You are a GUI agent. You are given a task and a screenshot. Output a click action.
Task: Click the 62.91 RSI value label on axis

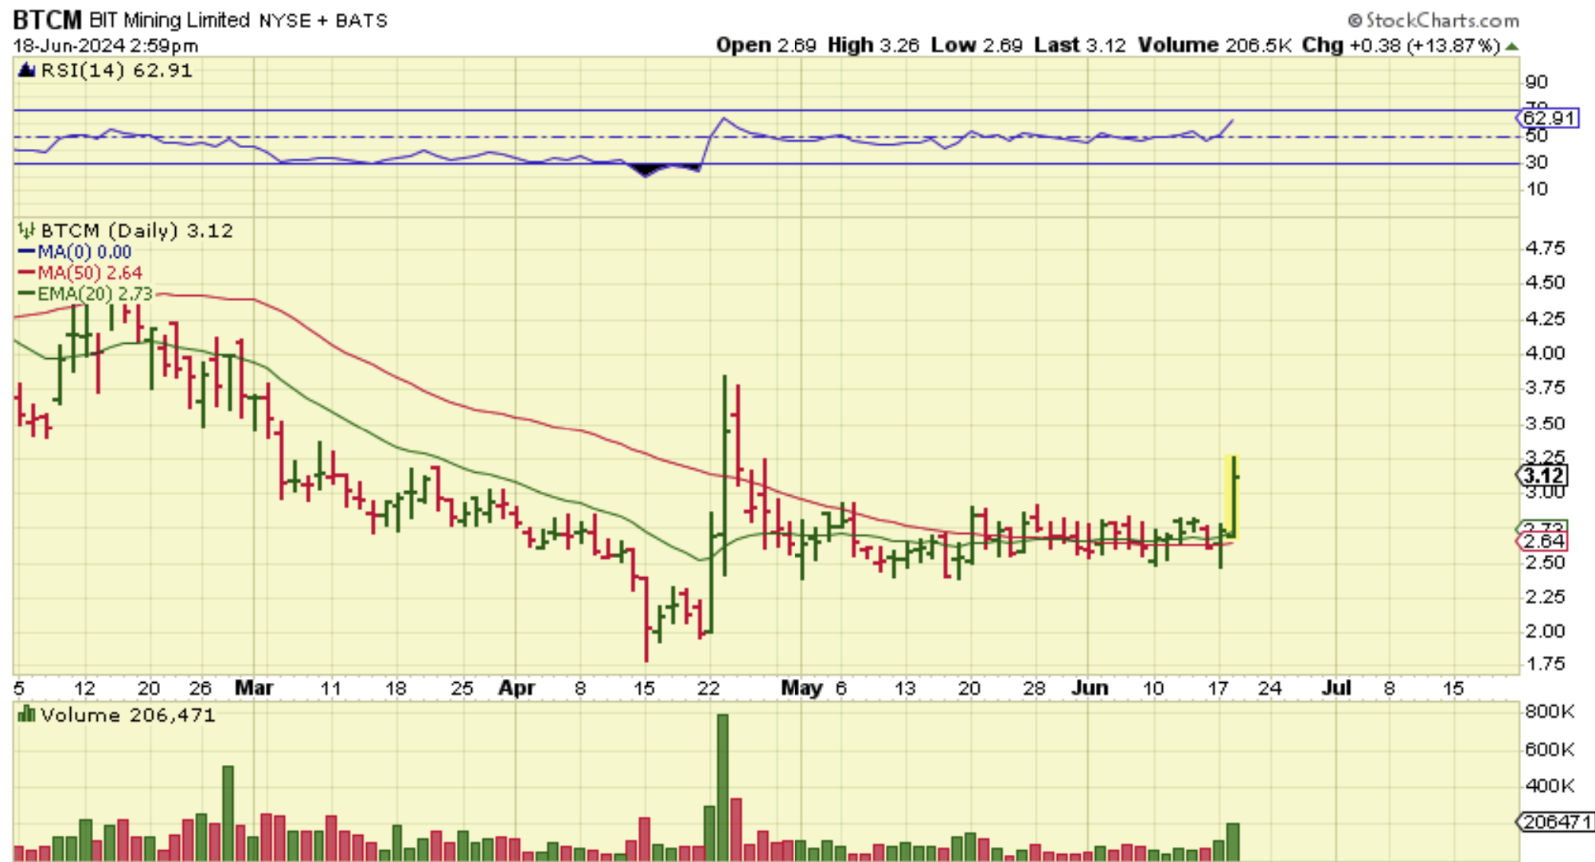[1547, 119]
